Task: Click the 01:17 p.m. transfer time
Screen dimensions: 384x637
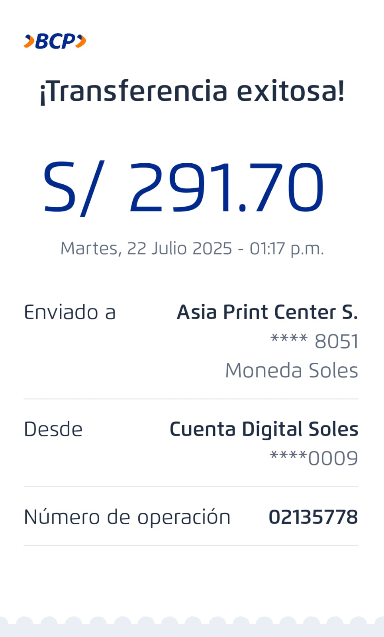Action: [x=286, y=248]
